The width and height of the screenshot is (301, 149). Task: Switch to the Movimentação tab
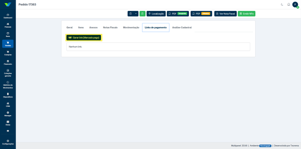point(131,27)
